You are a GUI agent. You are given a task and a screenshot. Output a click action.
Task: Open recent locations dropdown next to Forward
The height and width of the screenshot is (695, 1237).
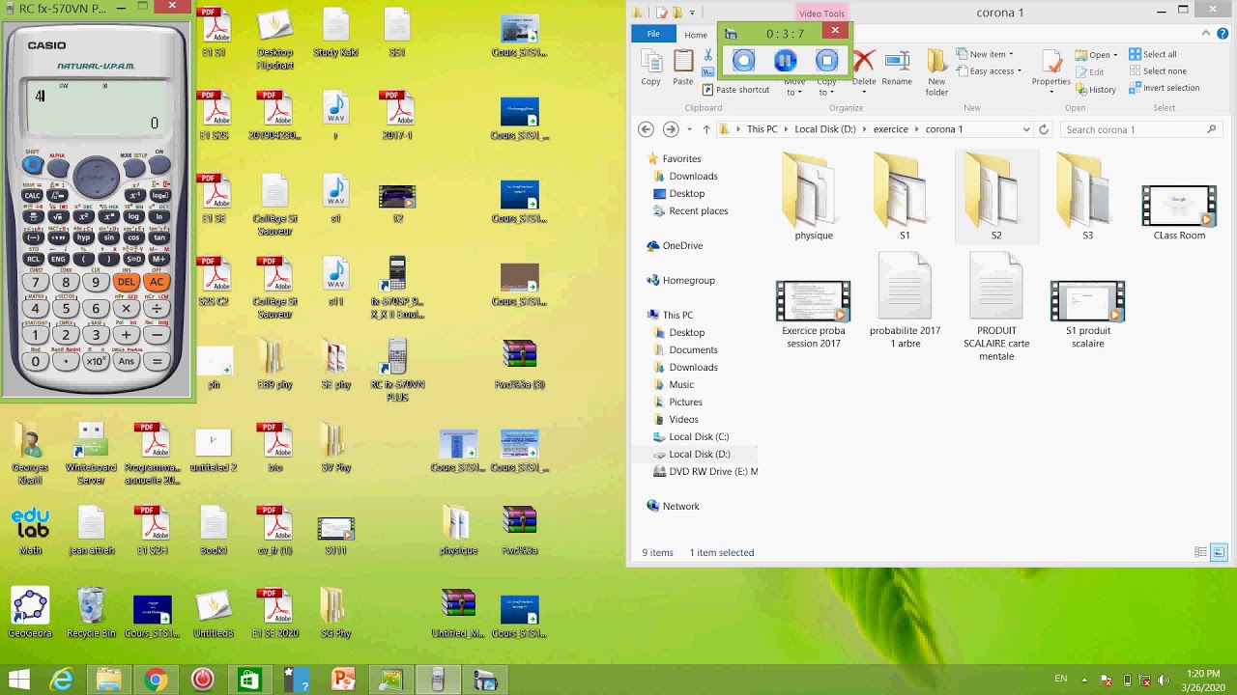(x=690, y=129)
